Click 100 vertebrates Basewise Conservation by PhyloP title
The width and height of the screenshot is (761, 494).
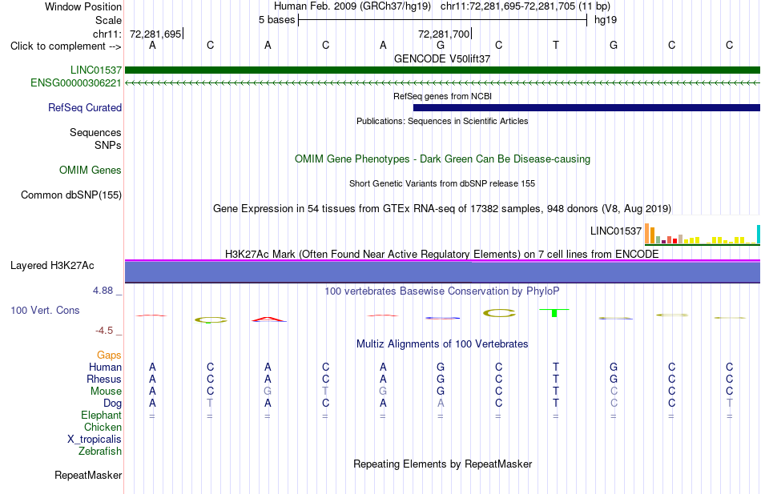tap(442, 291)
